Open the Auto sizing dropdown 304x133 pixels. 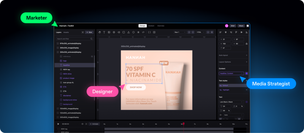tap(233, 115)
